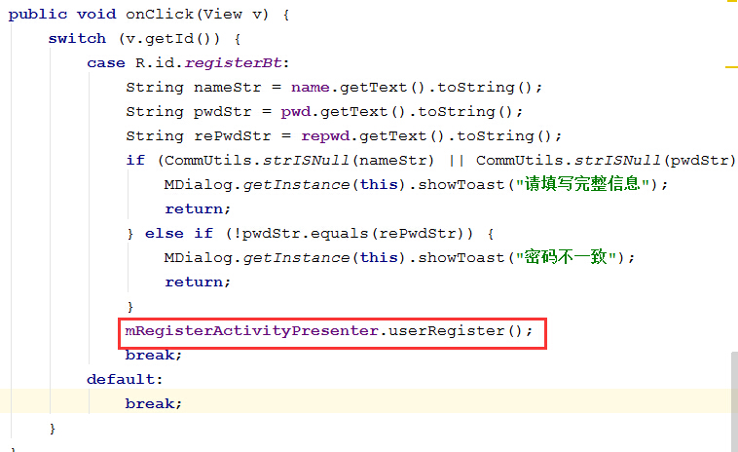The width and height of the screenshot is (738, 452).
Task: Click 'mRegisterActivityPresenter' identifier
Action: (252, 331)
